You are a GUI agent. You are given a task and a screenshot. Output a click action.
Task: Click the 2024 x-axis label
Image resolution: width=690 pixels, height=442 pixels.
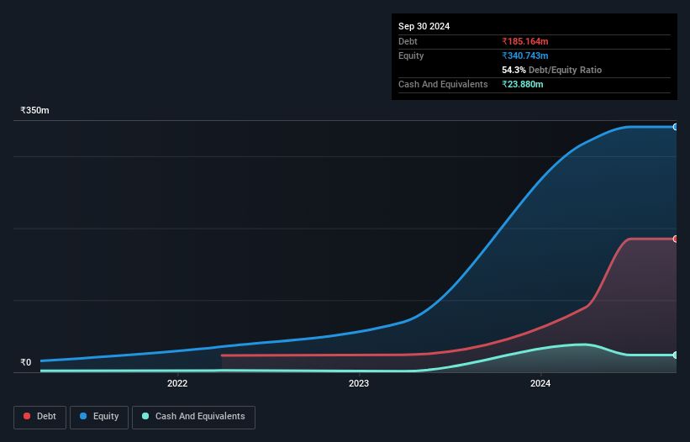coord(540,383)
